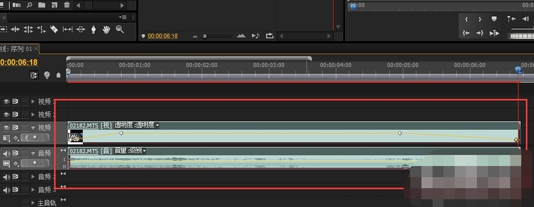Select the Pen tool

pos(93,29)
